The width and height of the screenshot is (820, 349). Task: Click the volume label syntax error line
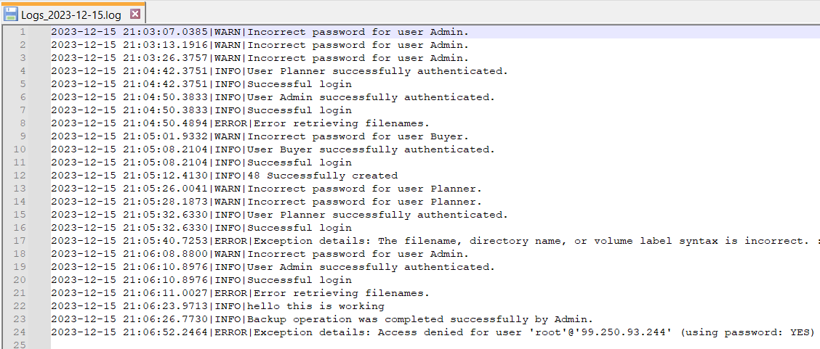[x=531, y=241]
